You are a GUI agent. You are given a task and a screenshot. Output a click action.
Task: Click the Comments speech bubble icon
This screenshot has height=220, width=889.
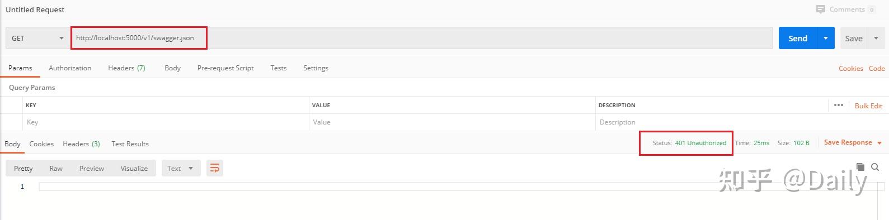(820, 9)
